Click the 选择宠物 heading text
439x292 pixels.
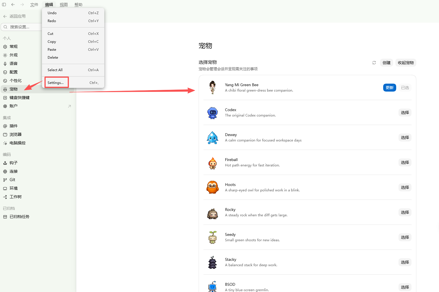[x=208, y=62]
